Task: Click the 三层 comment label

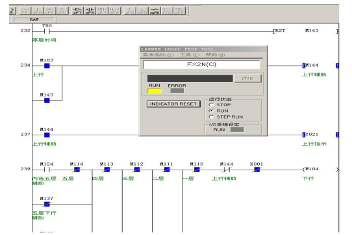Action: [128, 179]
